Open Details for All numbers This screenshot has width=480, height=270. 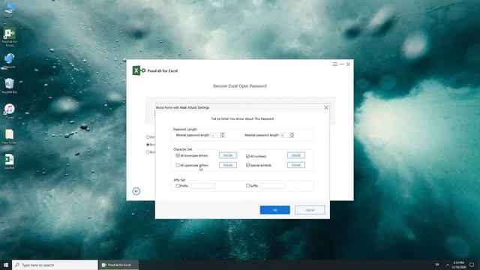296,155
